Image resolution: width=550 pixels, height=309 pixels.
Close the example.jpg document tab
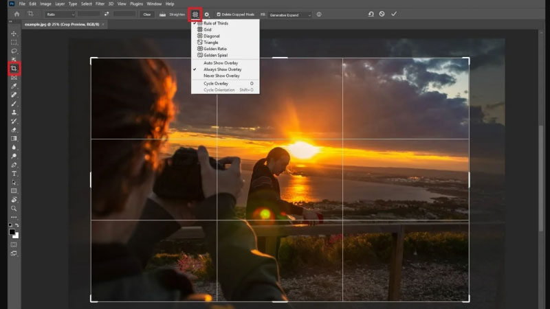(x=103, y=25)
